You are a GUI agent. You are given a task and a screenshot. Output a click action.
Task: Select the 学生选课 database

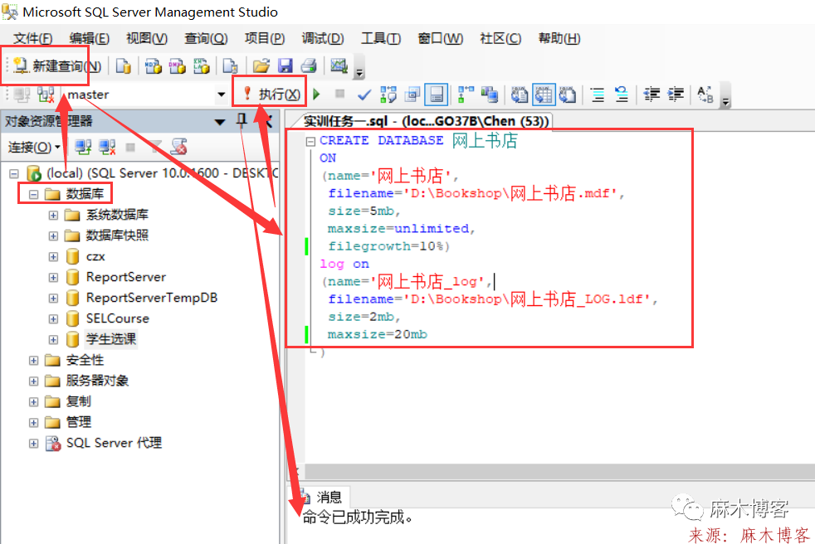110,339
